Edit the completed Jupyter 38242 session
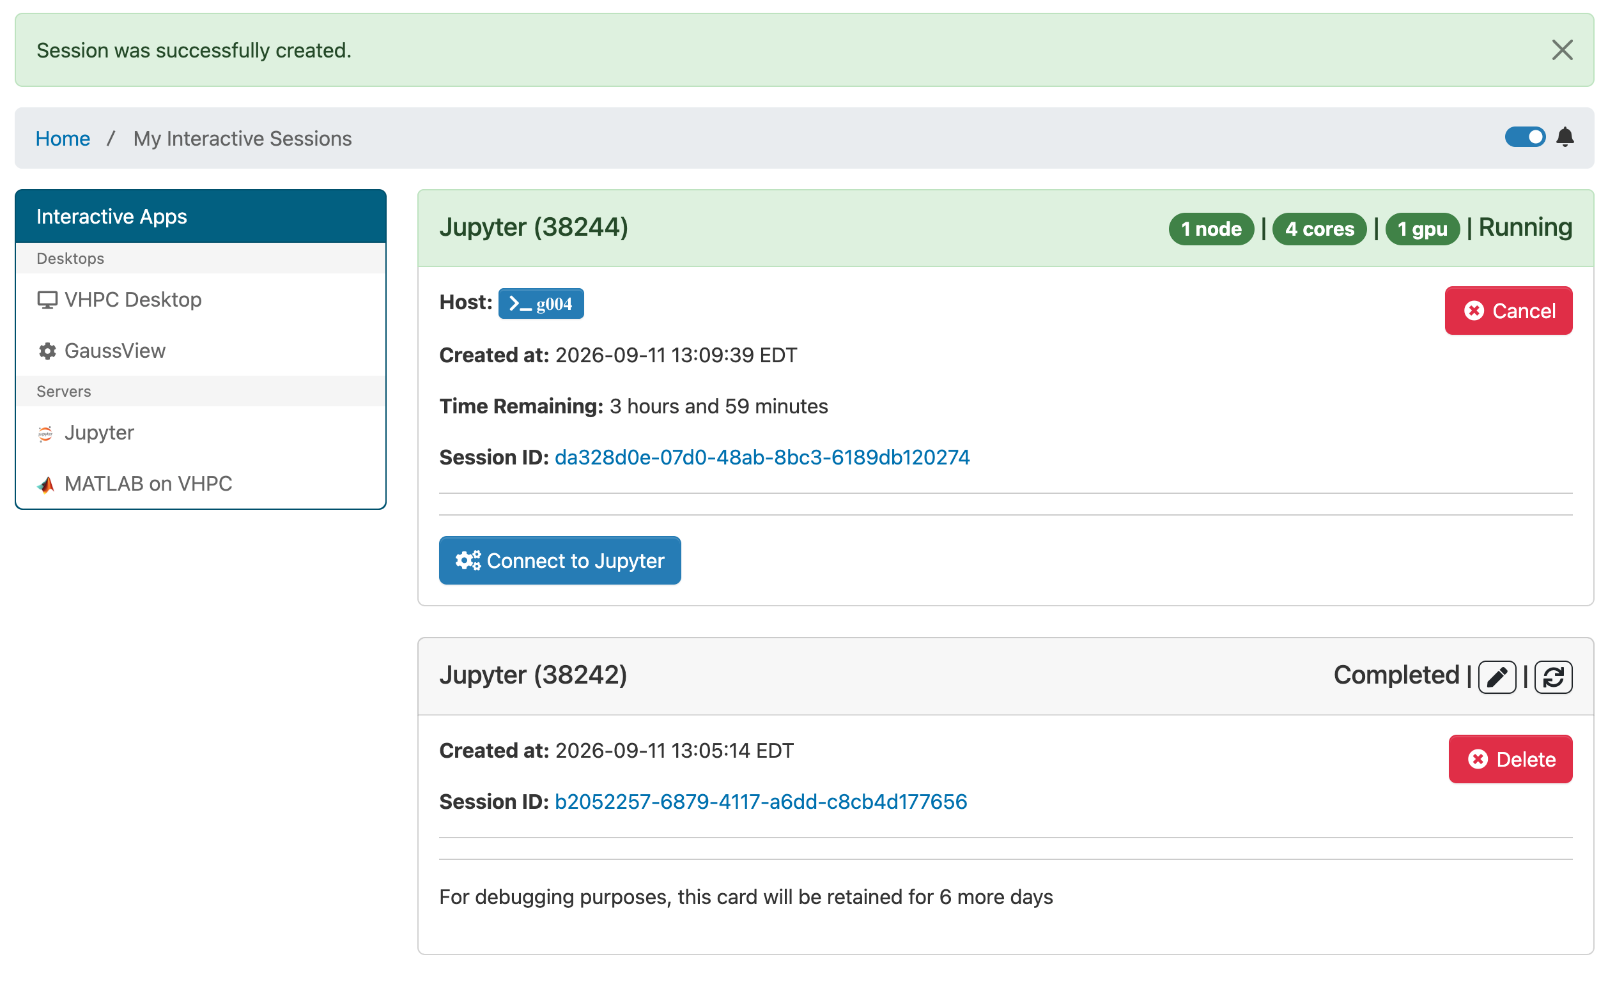1608x989 pixels. [x=1497, y=677]
